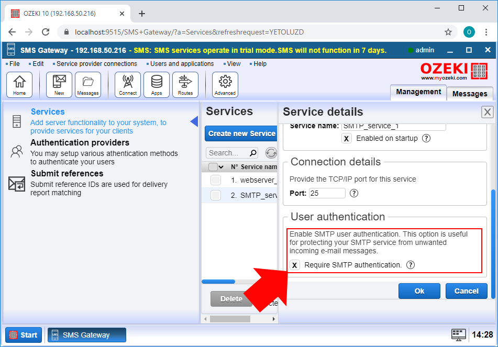498x347 pixels.
Task: Click the services Search input field
Action: 231,153
